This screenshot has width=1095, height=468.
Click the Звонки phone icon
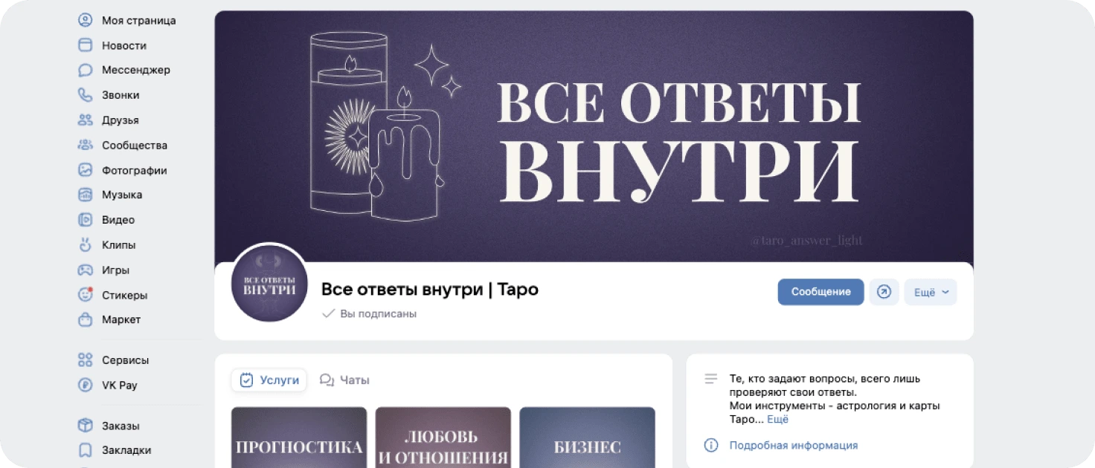85,95
